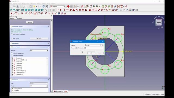Toggle Hide internal alignment checkbox
Image resolution: width=174 pixels, height=98 pixels.
(x=12, y=53)
